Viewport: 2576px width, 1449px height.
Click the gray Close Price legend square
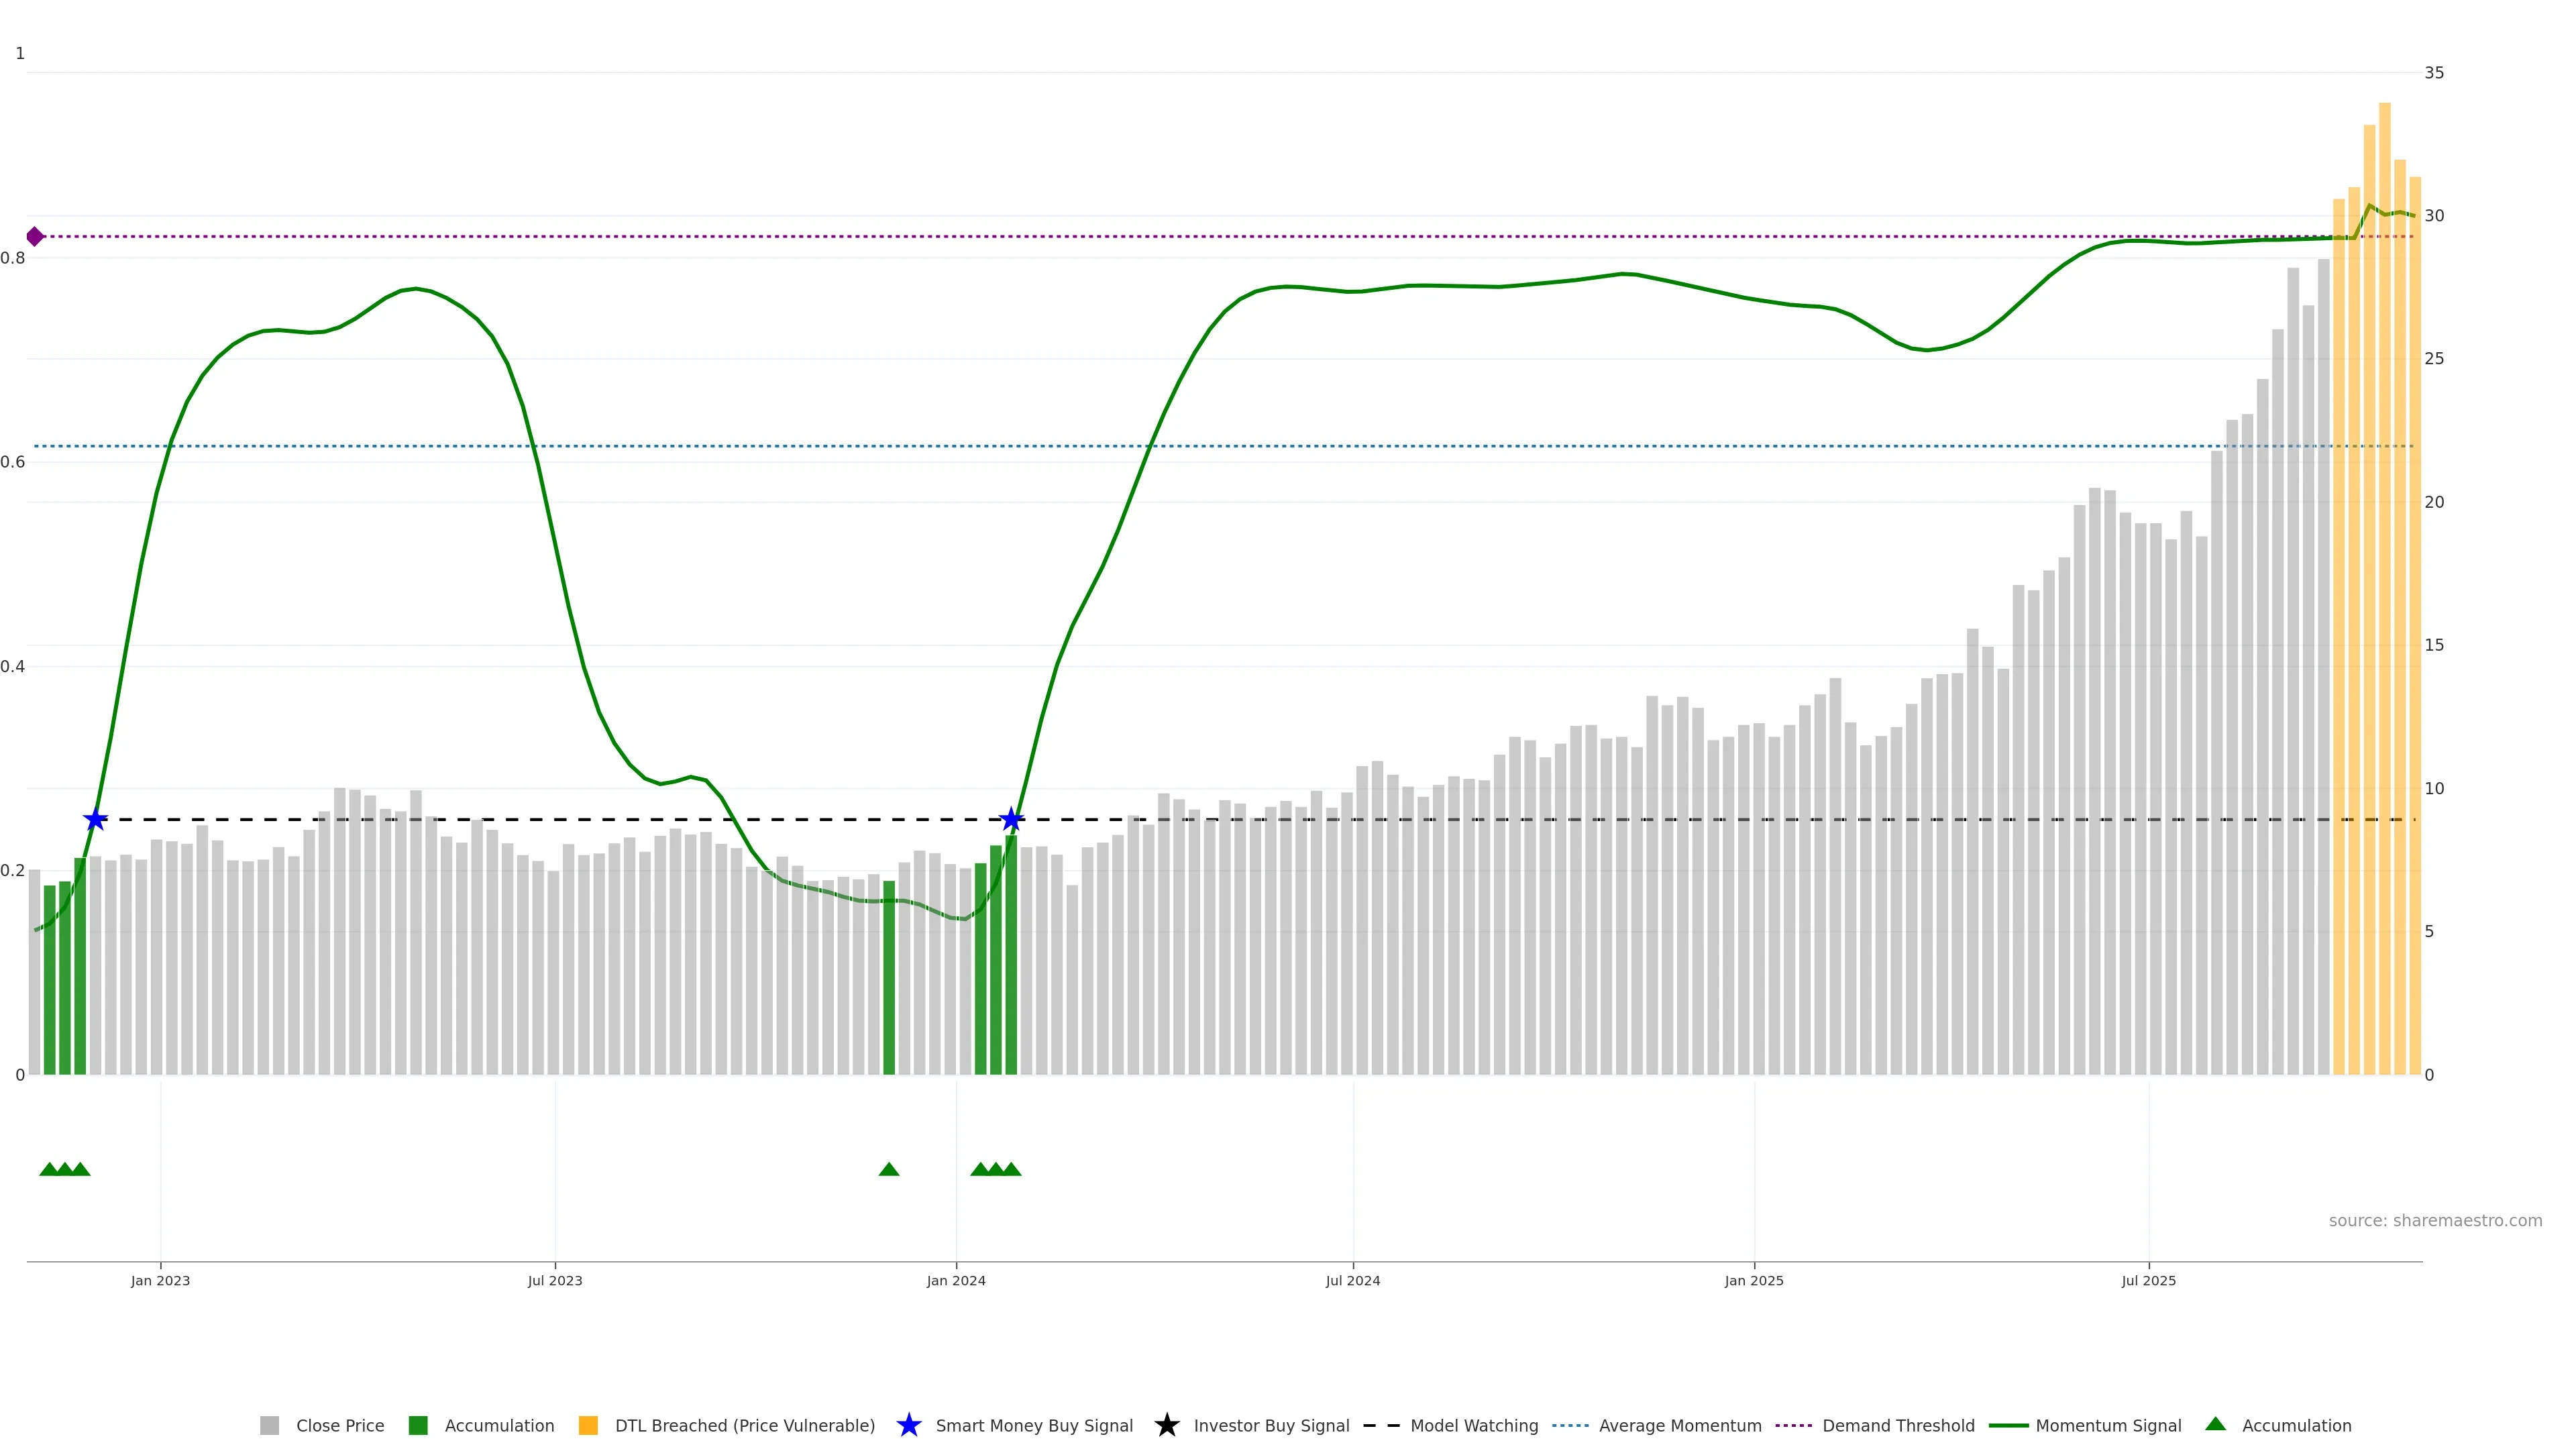[269, 1425]
